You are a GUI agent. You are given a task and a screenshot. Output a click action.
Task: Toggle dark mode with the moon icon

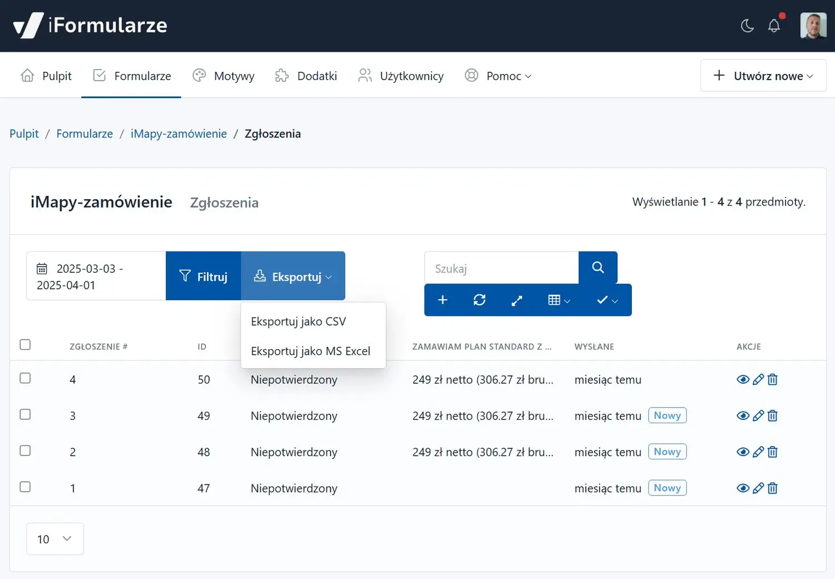[x=747, y=26]
